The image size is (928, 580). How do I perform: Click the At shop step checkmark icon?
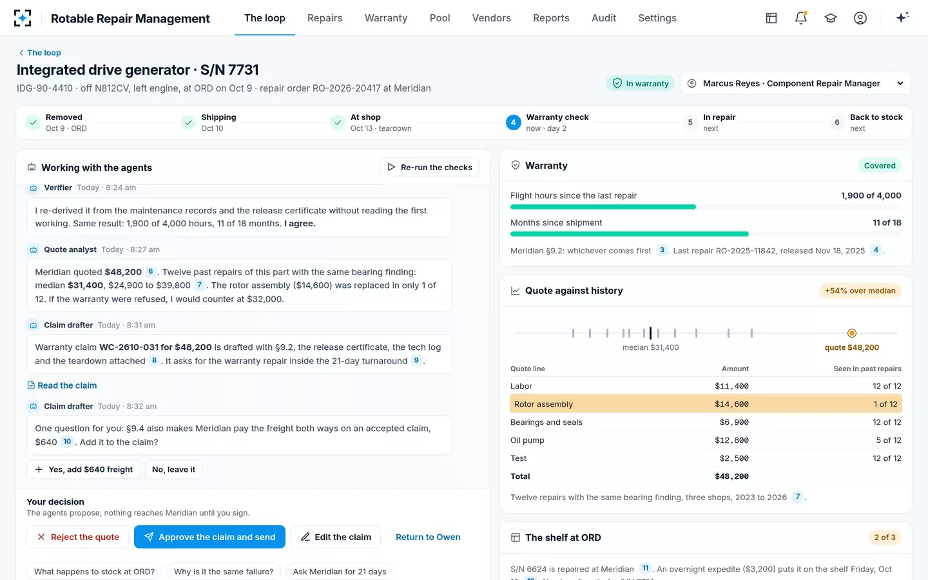pos(338,122)
